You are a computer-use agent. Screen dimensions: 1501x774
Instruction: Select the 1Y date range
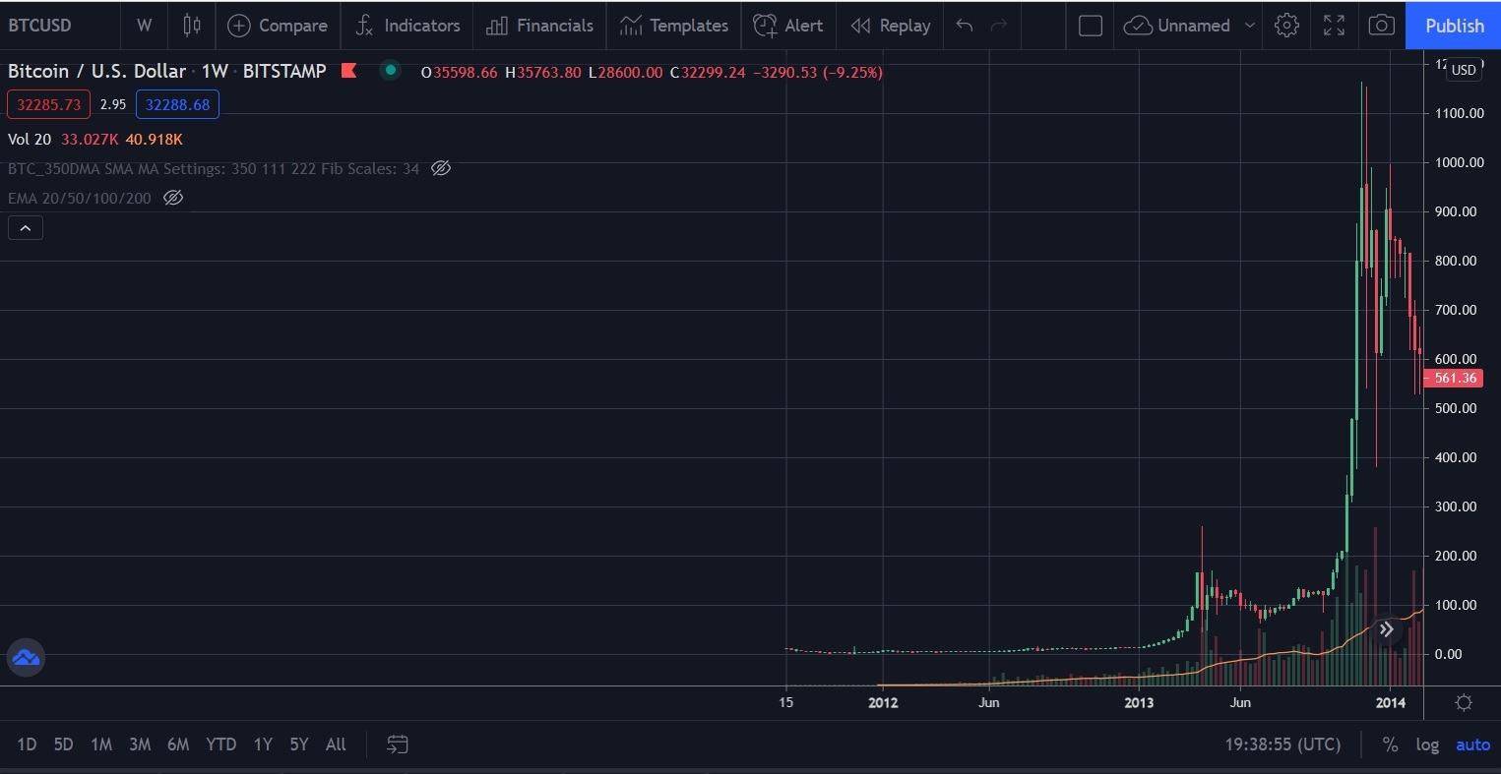[262, 744]
